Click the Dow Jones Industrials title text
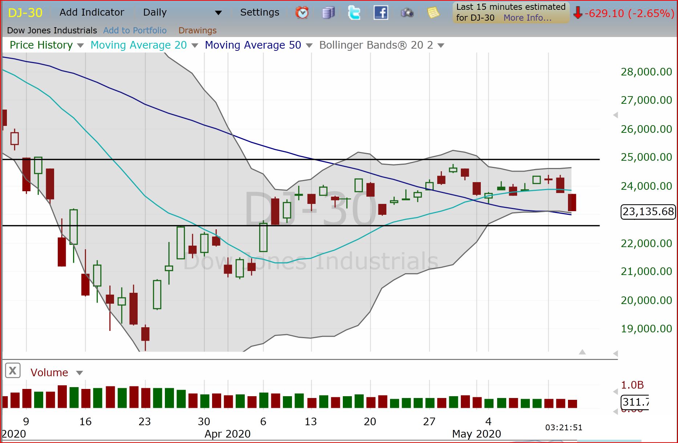This screenshot has width=678, height=443. pos(52,30)
